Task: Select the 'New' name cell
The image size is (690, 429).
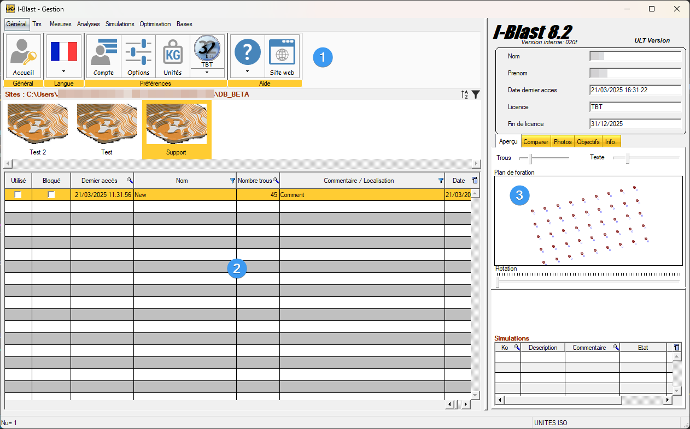Action: pos(185,195)
